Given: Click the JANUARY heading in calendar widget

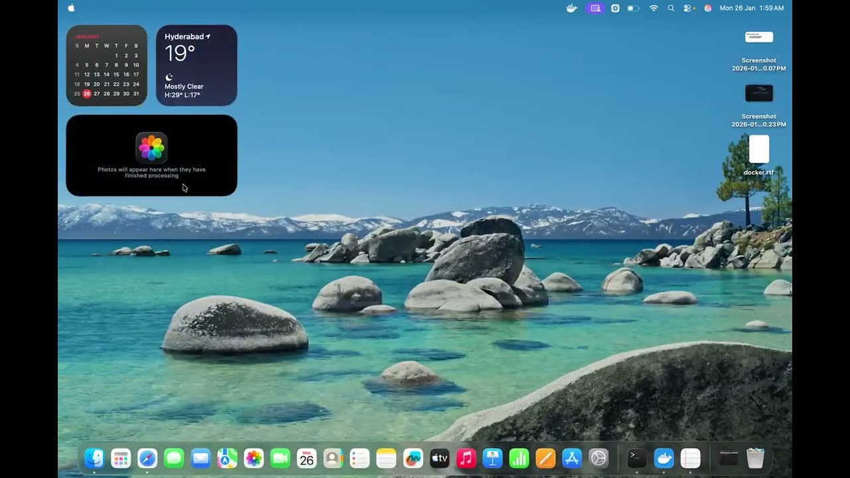Looking at the screenshot, I should click(87, 37).
